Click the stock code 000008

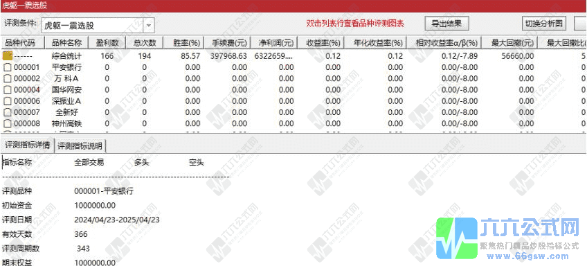pos(26,123)
